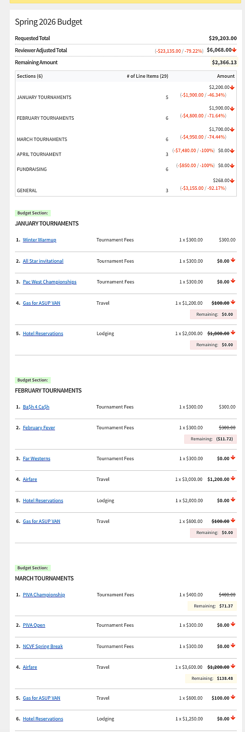Image resolution: width=245 pixels, height=732 pixels.
Task: Click red arrow on NCVF Spring Break row
Action: point(233,646)
